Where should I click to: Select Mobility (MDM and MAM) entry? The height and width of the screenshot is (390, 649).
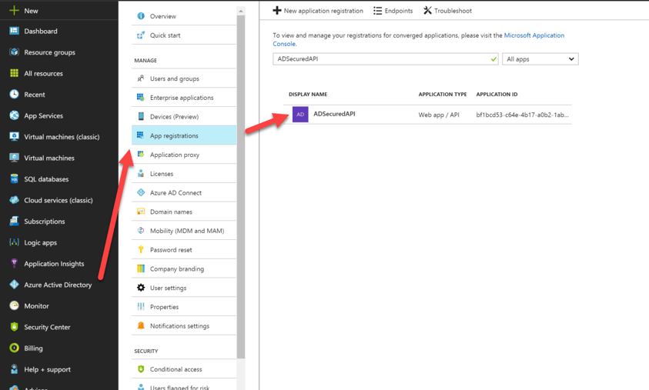coord(184,230)
